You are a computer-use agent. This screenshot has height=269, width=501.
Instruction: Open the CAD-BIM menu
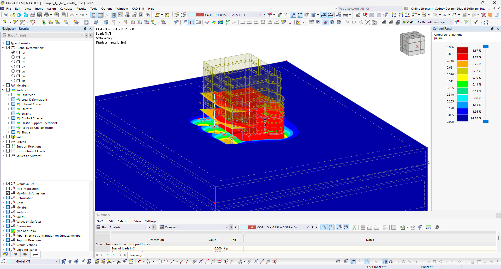[x=138, y=9]
